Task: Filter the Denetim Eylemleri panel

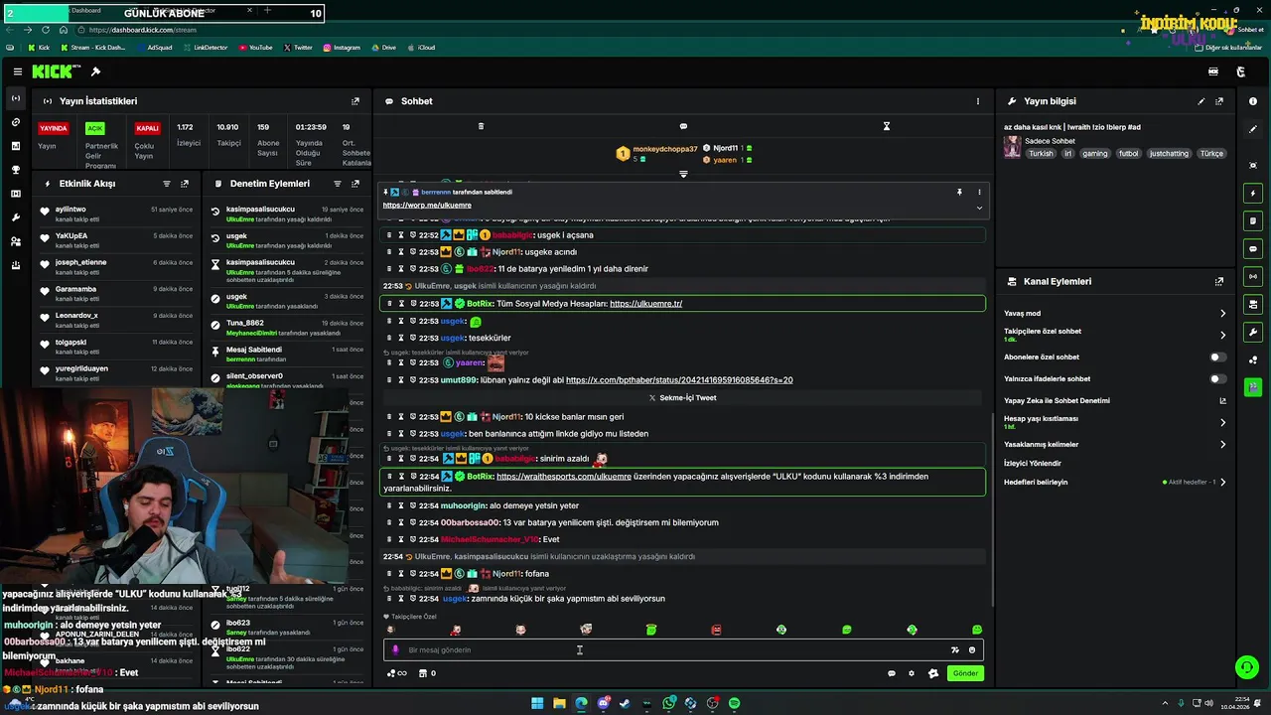Action: tap(338, 184)
